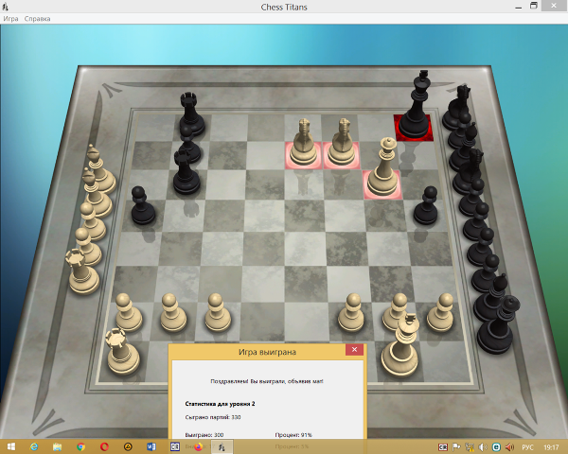Open the Справка menu
The image size is (568, 454).
[x=38, y=19]
